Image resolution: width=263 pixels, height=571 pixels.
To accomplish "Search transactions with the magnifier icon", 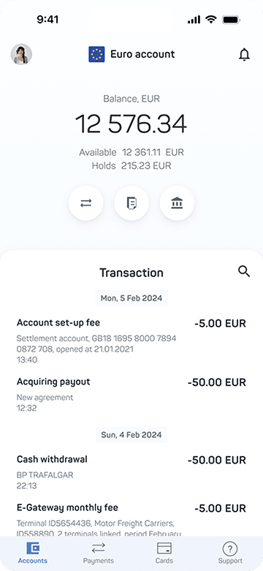I will point(244,271).
